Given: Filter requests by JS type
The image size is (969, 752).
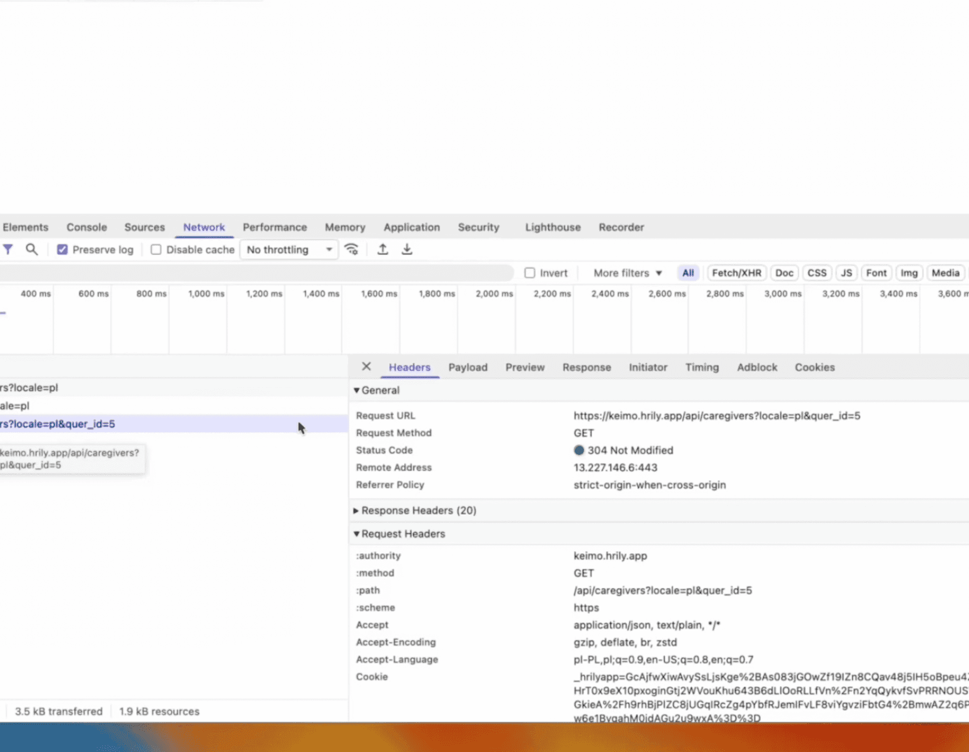Looking at the screenshot, I should click(846, 273).
